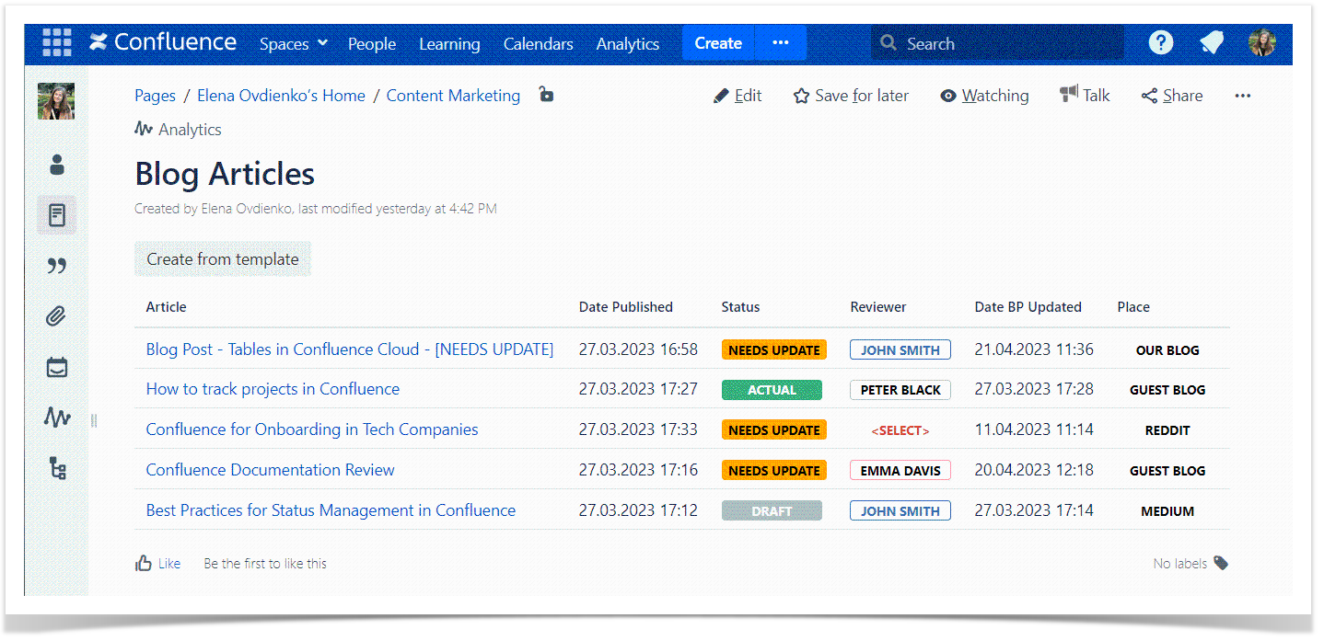Click date 21.04.2023 11:36 cell
1324x641 pixels.
(x=1034, y=349)
